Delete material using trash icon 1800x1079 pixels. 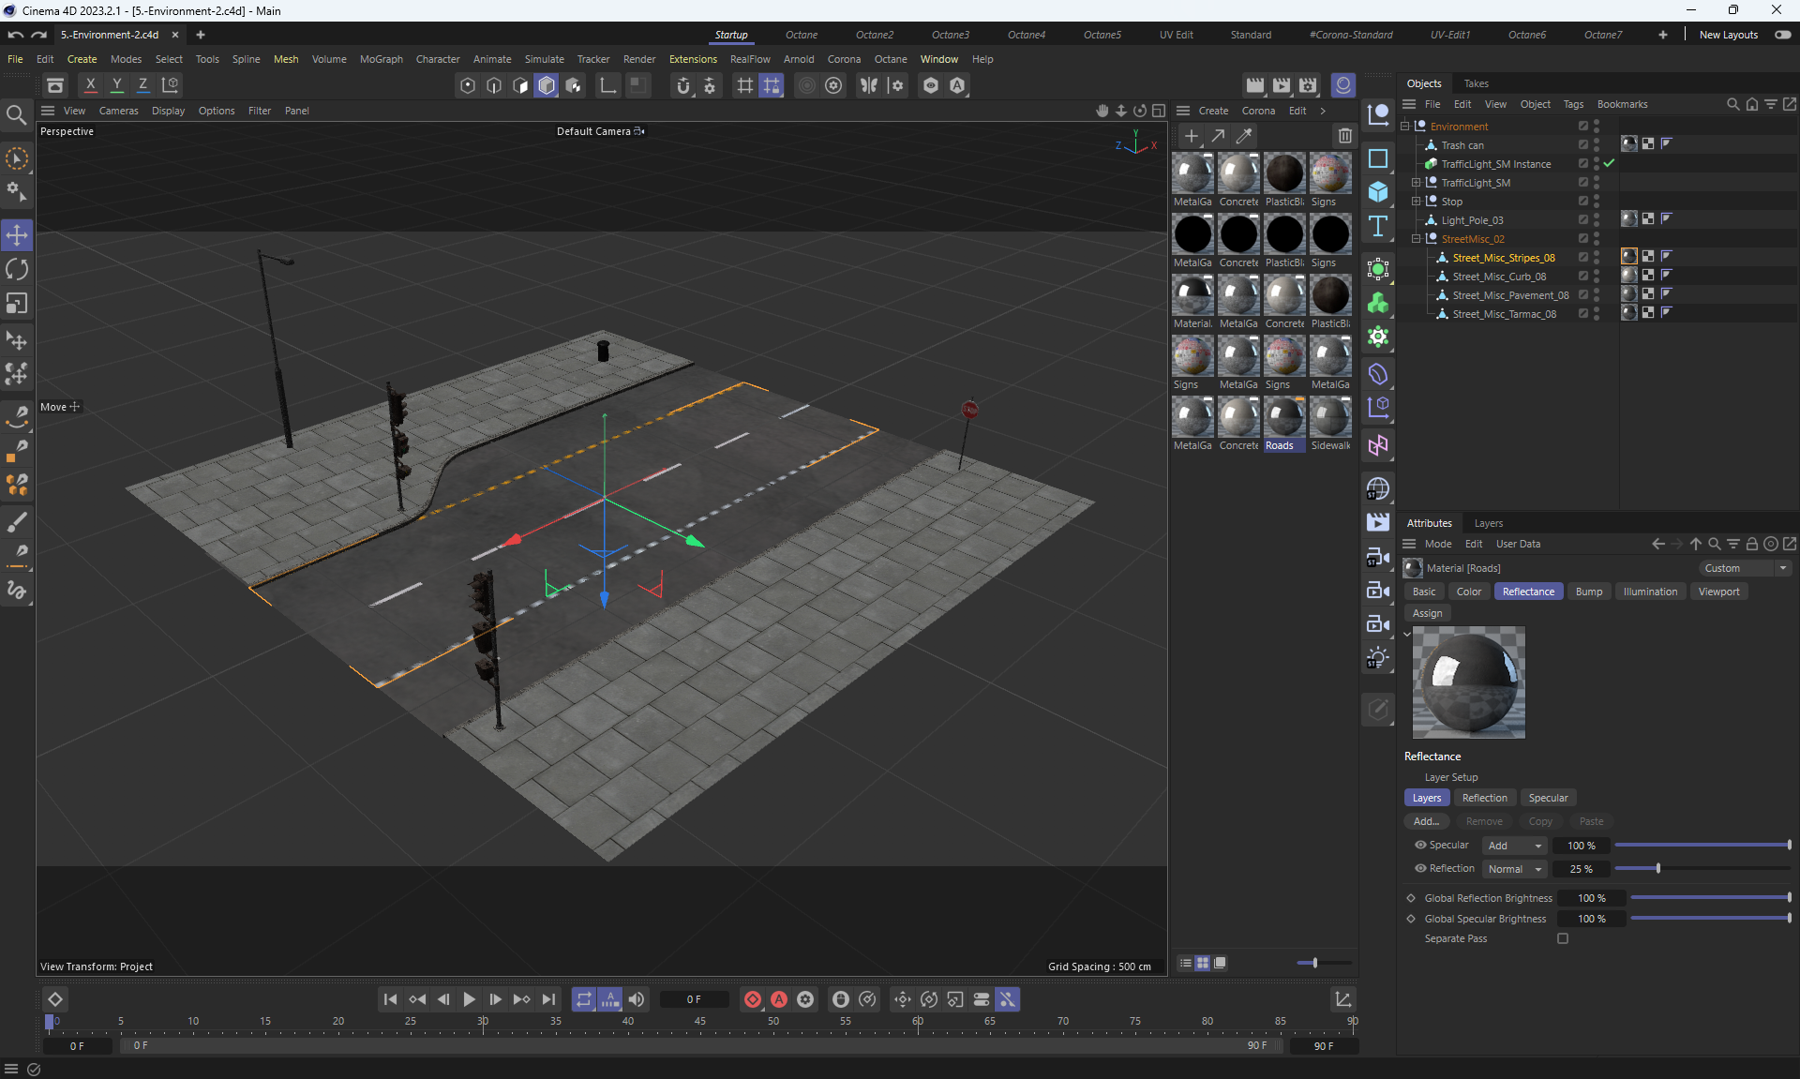pyautogui.click(x=1345, y=136)
